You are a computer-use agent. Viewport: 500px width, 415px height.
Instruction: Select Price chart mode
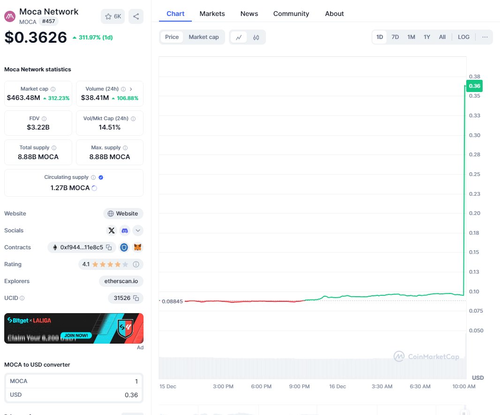172,37
